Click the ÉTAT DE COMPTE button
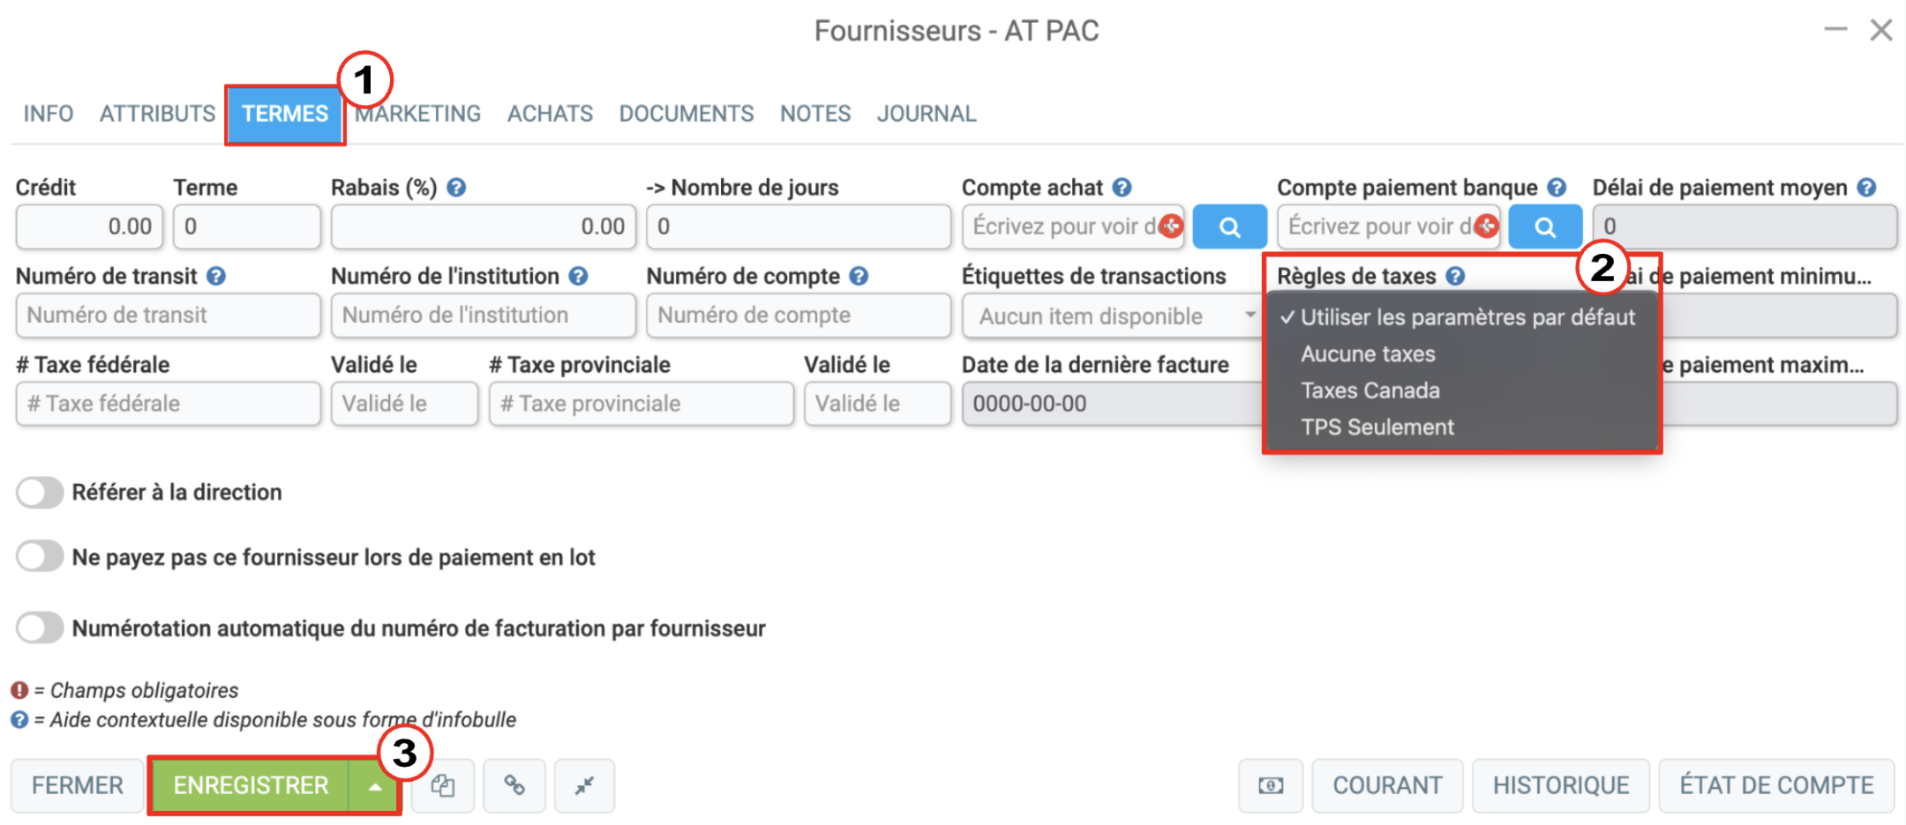Image resolution: width=1906 pixels, height=825 pixels. tap(1776, 785)
